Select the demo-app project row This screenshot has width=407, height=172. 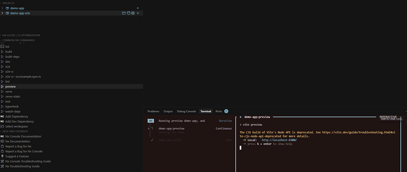(x=71, y=8)
